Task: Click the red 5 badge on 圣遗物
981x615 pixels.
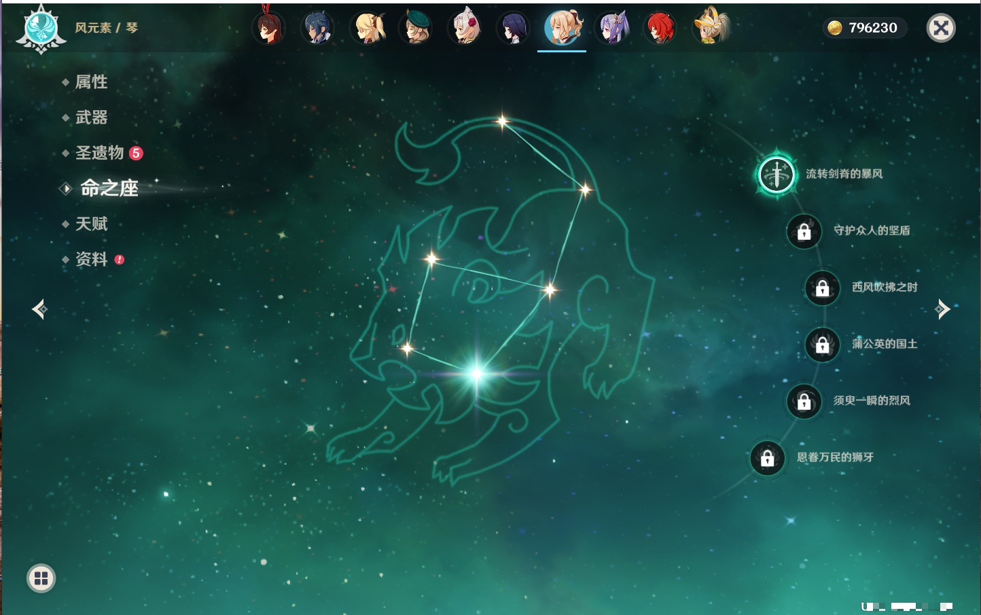Action: [136, 153]
